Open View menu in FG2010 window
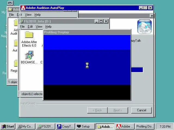 pos(39,27)
